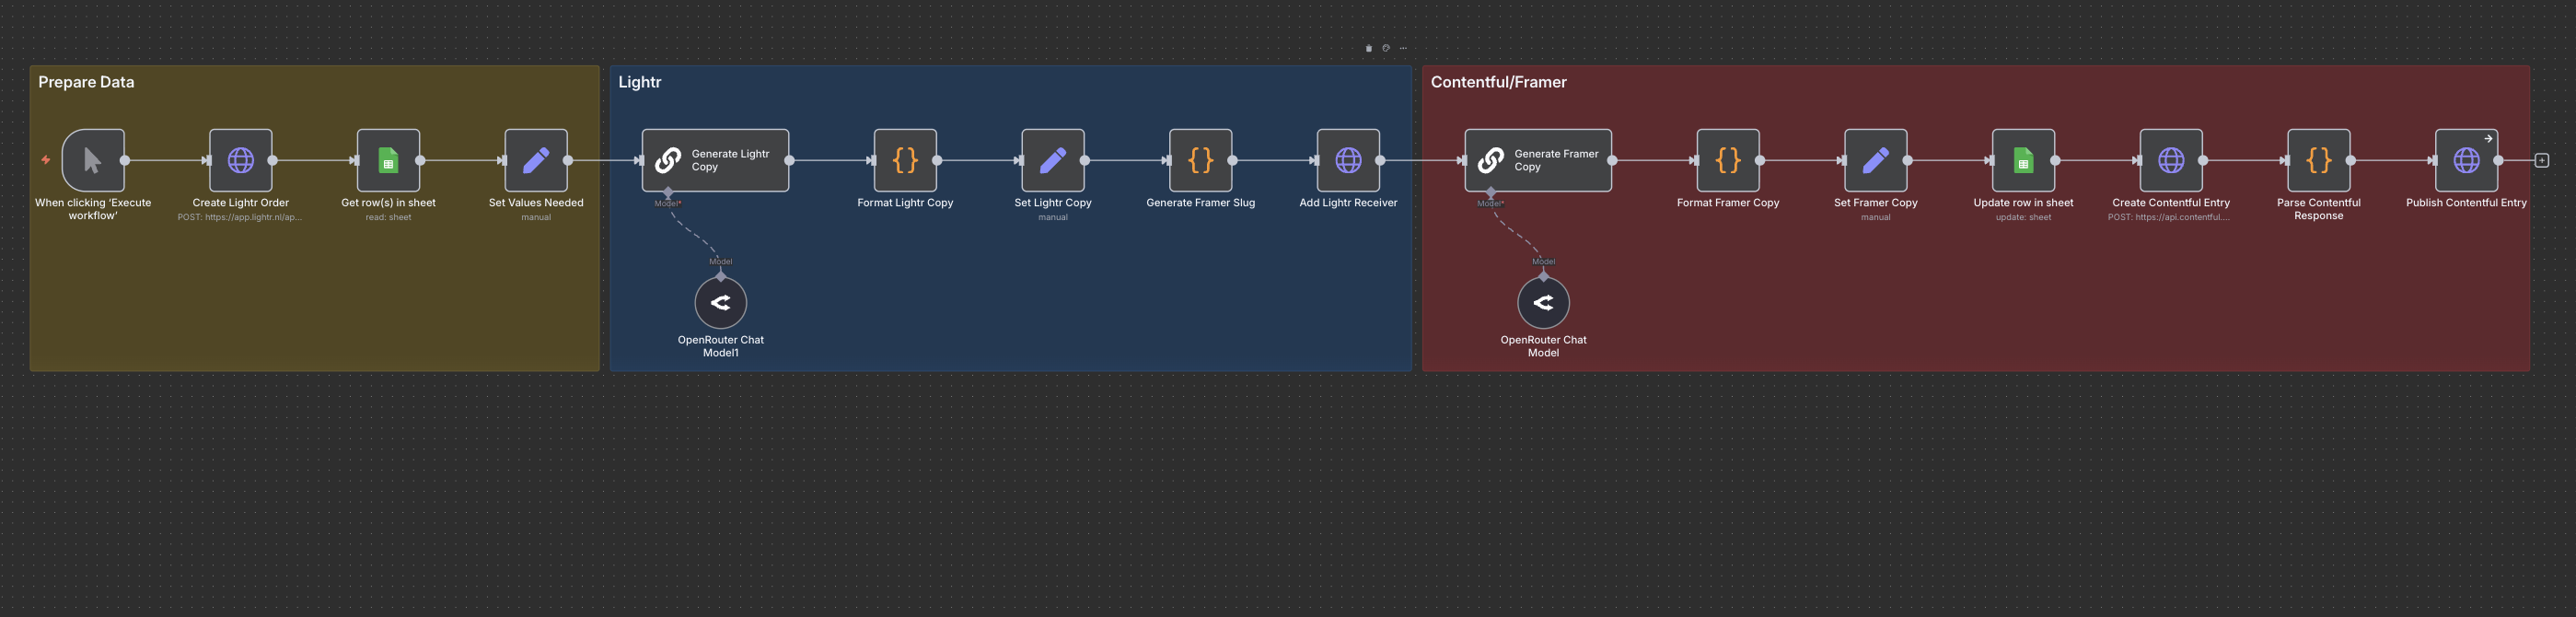Click the trash delete icon above the canvas
Image resolution: width=2576 pixels, height=617 pixels.
pos(1369,48)
